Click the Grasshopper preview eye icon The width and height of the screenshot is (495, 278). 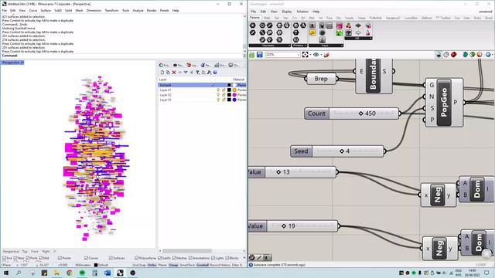click(316, 55)
